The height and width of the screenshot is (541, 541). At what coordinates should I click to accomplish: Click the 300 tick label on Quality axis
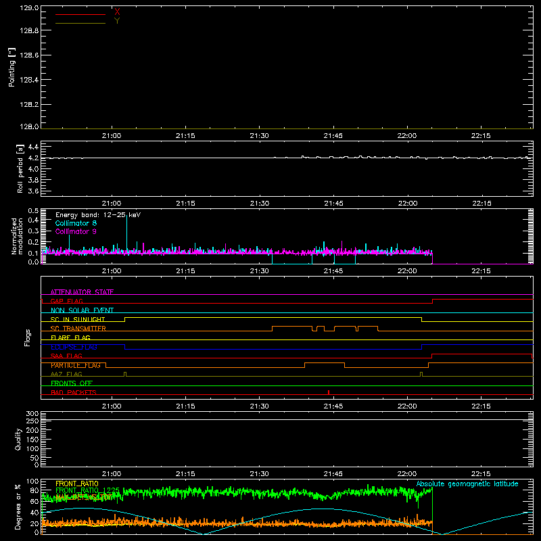[x=32, y=414]
